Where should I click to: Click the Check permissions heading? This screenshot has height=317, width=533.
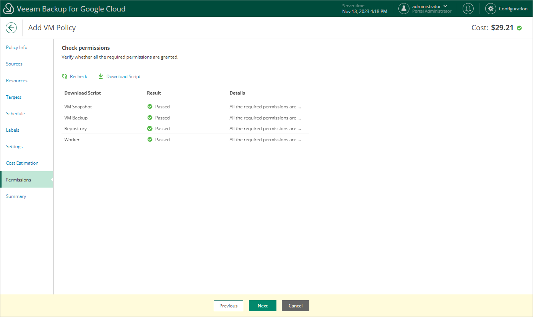pos(86,48)
